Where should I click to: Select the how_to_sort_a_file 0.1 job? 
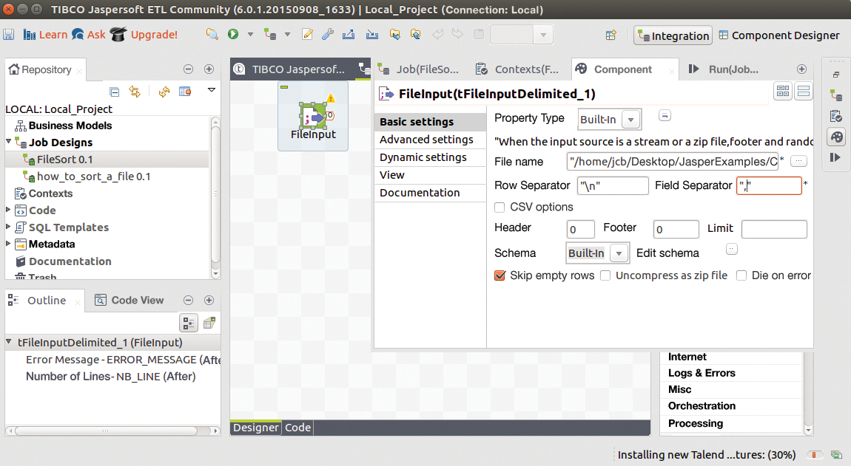click(x=92, y=177)
